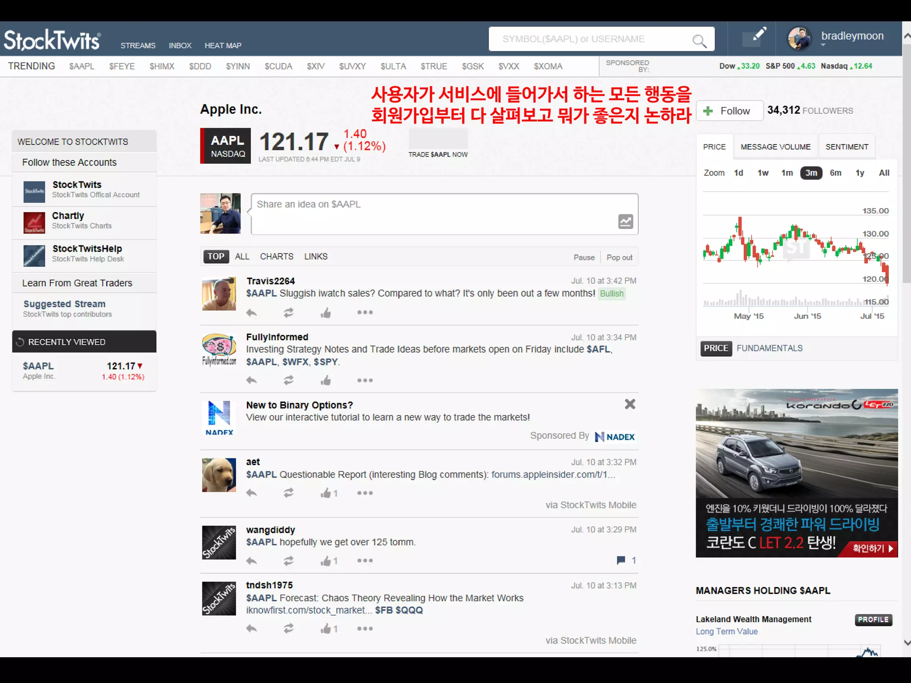This screenshot has width=911, height=683.
Task: Reply to Travis2264's post
Action: pos(252,313)
